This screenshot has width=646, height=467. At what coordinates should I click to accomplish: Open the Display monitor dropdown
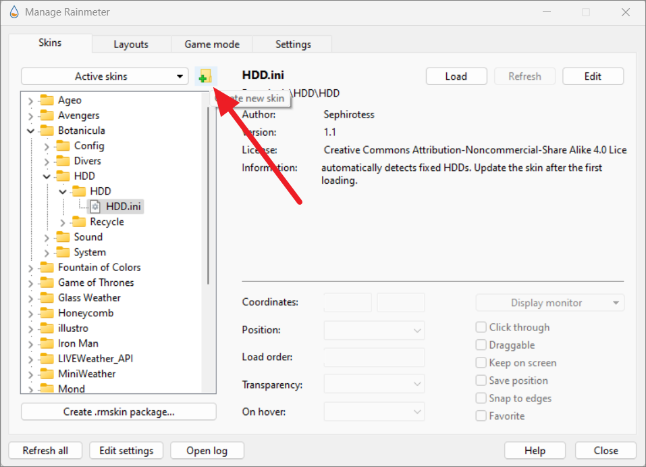(x=550, y=303)
